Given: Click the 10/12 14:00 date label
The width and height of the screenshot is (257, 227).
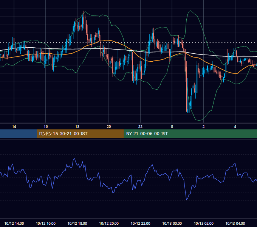Looking at the screenshot, I should coord(14,223).
